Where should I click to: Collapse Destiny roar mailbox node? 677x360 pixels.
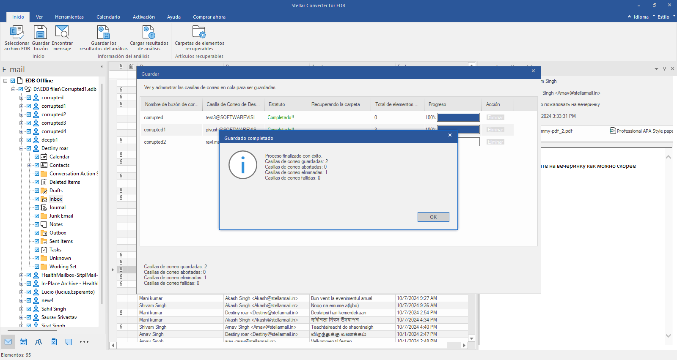(22, 148)
